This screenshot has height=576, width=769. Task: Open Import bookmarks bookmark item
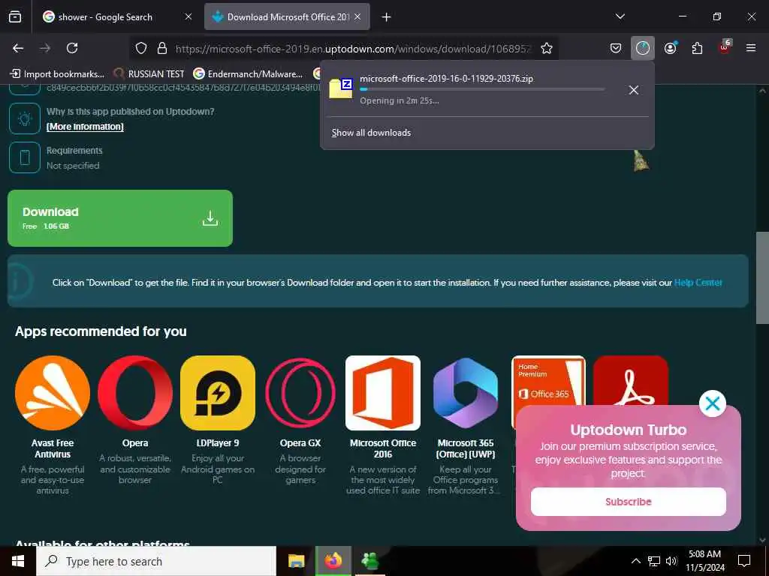[57, 74]
